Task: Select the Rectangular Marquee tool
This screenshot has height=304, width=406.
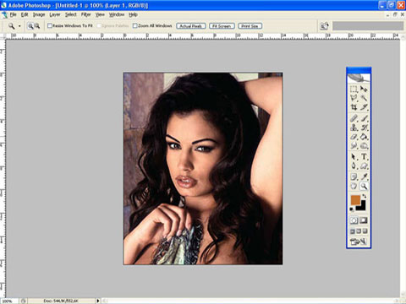Action: (x=354, y=90)
